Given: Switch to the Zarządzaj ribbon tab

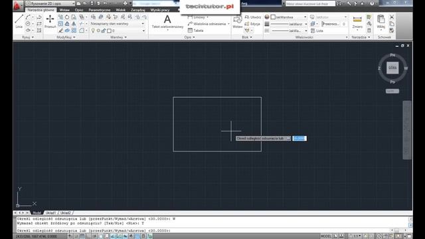Looking at the screenshot, I should click(138, 10).
